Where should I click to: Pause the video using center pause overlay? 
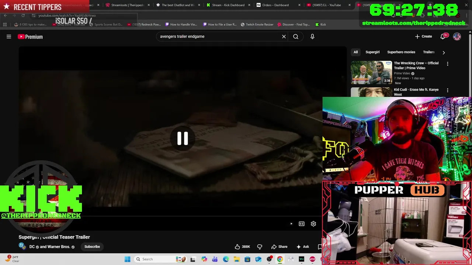point(183,138)
